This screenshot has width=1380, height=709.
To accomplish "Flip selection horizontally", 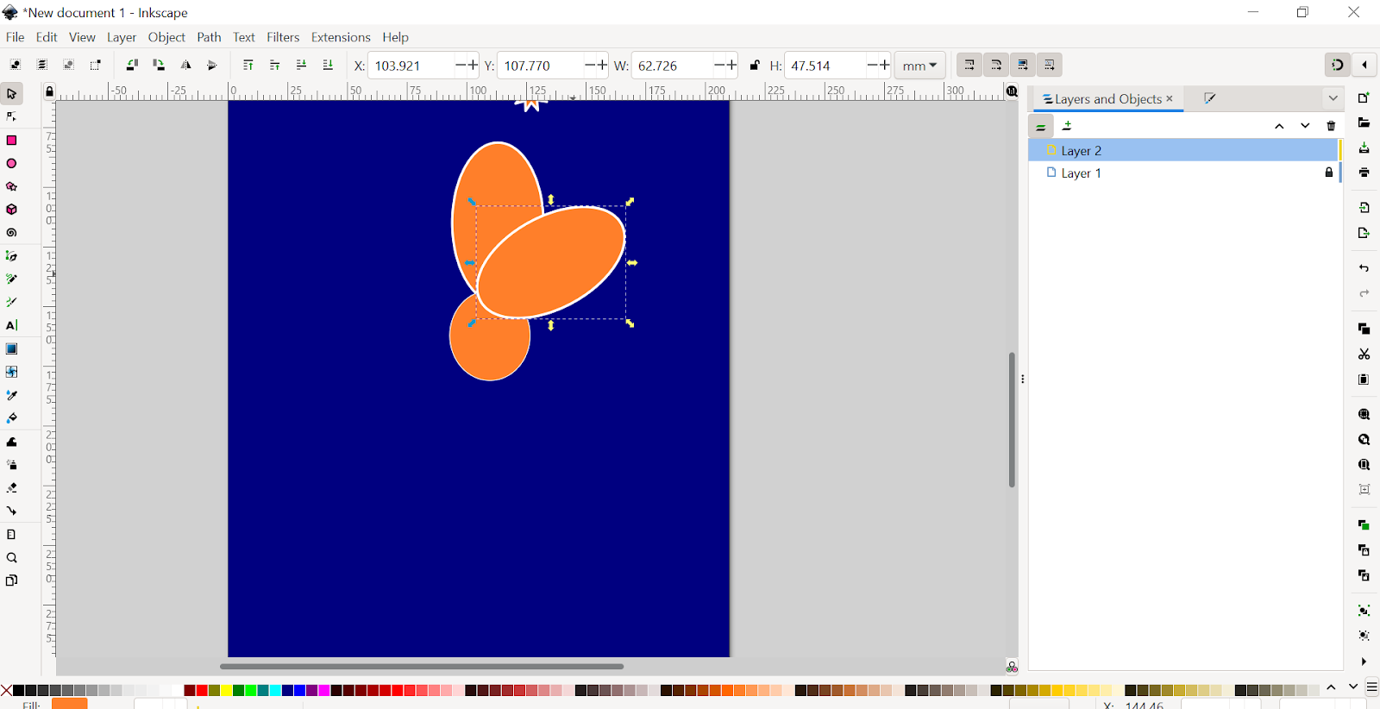I will (185, 66).
